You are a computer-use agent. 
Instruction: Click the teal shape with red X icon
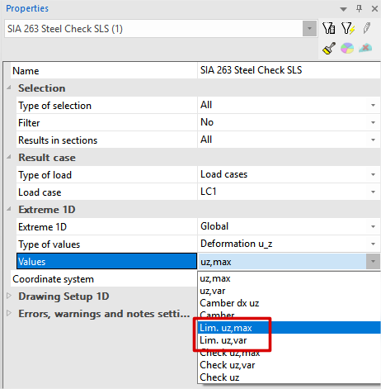365,48
